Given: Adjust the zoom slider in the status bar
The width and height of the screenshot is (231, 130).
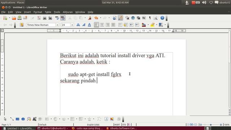Looking at the screenshot, I should (x=211, y=125).
